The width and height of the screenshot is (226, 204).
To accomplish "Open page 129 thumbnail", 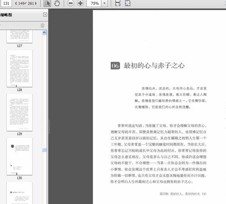I will [x=20, y=113].
